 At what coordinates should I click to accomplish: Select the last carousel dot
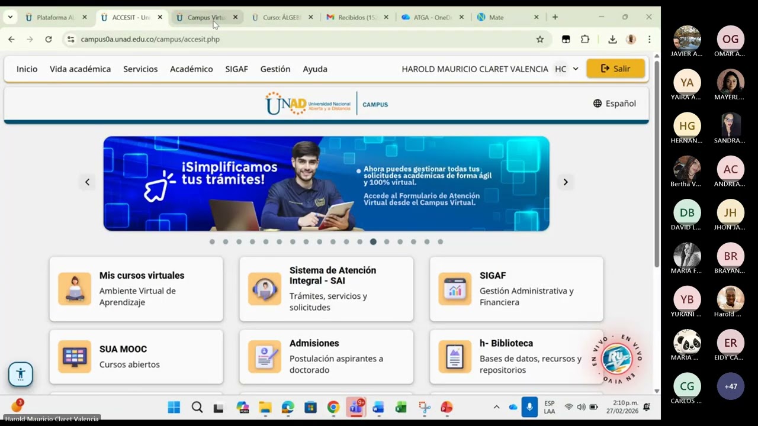point(440,241)
